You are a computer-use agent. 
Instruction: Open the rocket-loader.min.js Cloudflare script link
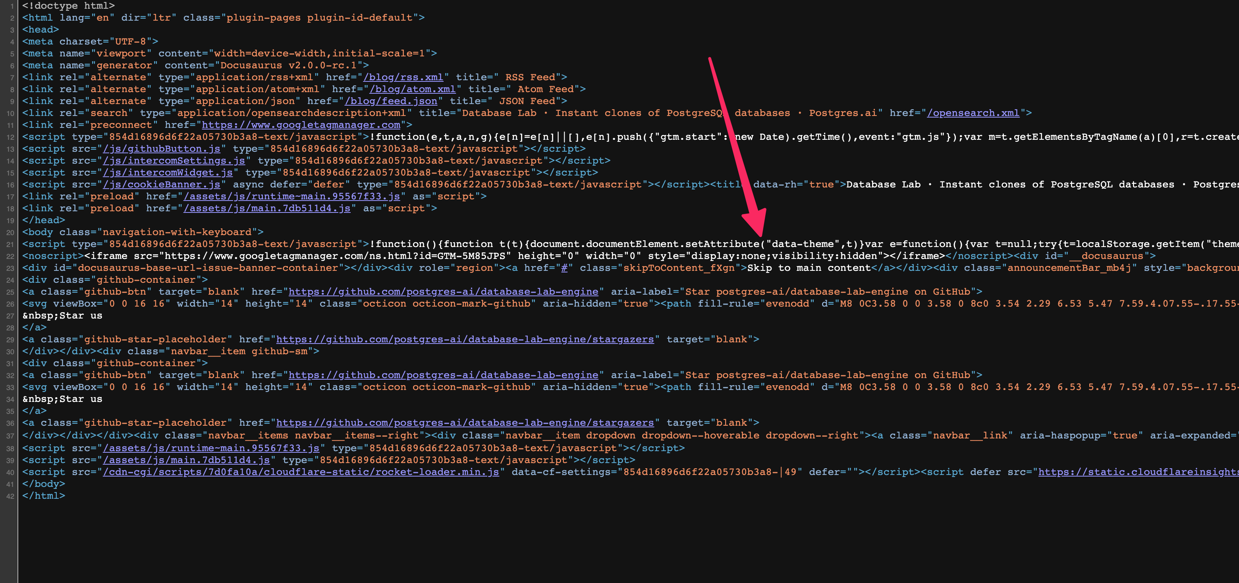click(301, 472)
